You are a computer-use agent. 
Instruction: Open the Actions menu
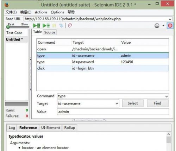pos(41,12)
